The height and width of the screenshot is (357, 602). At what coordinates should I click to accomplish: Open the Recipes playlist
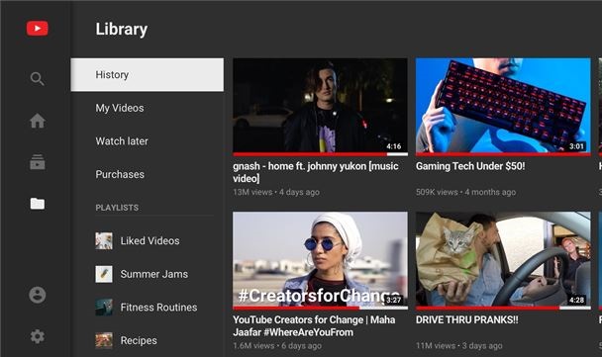pyautogui.click(x=139, y=340)
